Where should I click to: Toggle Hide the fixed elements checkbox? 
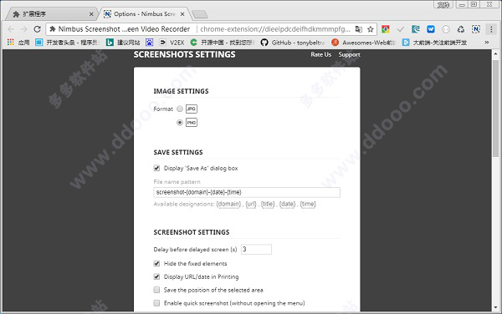(x=156, y=264)
